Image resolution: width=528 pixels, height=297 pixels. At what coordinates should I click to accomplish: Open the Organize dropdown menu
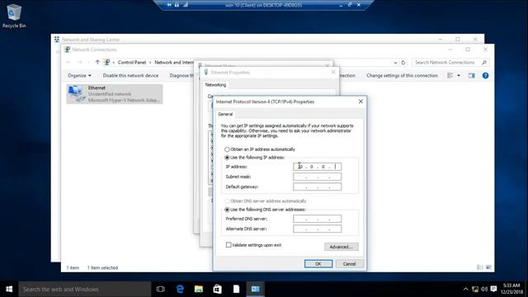pyautogui.click(x=79, y=75)
